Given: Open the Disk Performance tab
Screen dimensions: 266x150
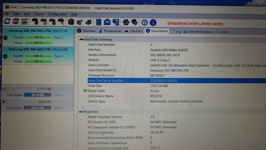Looking at the screenshot, I should tap(198, 32).
